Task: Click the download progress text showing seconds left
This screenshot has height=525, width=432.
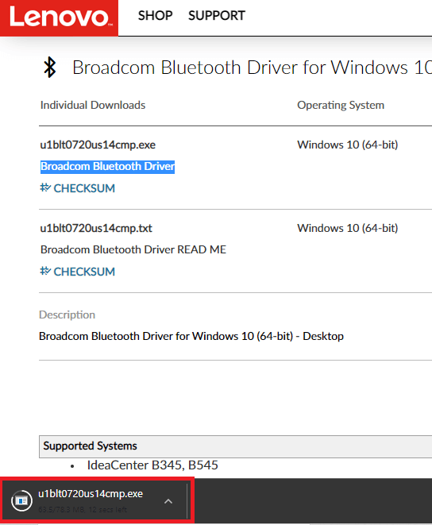Action: 83,510
